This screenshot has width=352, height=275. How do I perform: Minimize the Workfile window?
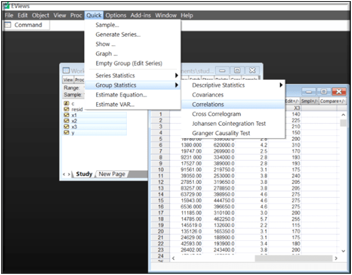(222, 70)
